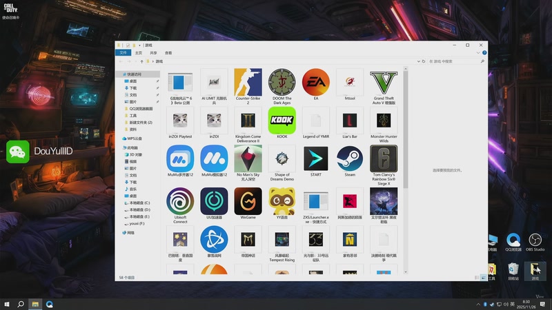552x310 pixels.
Task: Select local disk D: in sidebar
Action: click(x=137, y=210)
